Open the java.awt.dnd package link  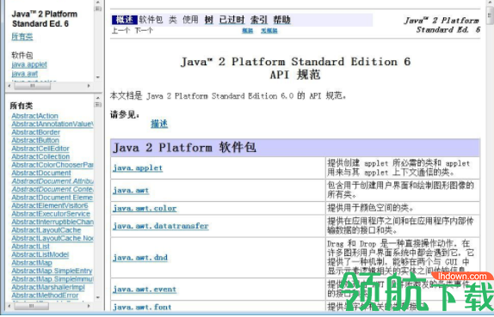pos(140,258)
